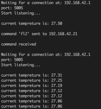The height and width of the screenshot is (109, 101).
Task: Click the second 'Start listening...' line
Action: coord(21,65)
